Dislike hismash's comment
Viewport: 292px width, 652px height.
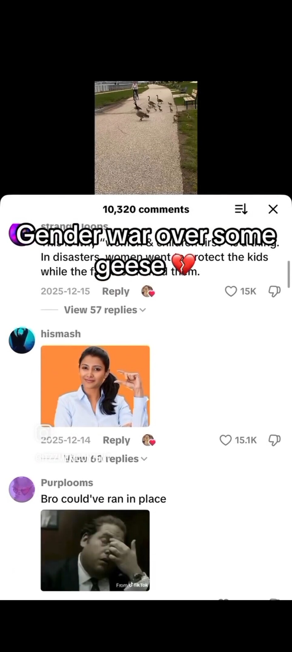click(274, 440)
